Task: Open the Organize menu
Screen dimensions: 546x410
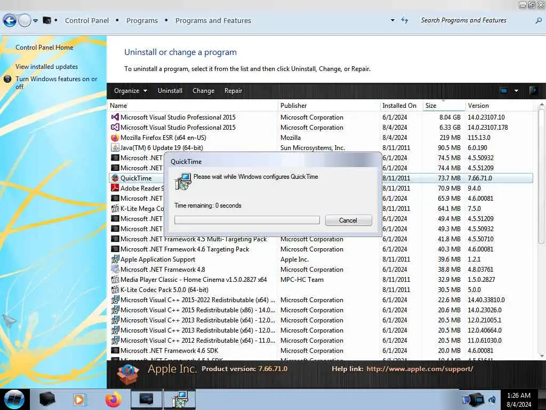Action: click(x=131, y=91)
